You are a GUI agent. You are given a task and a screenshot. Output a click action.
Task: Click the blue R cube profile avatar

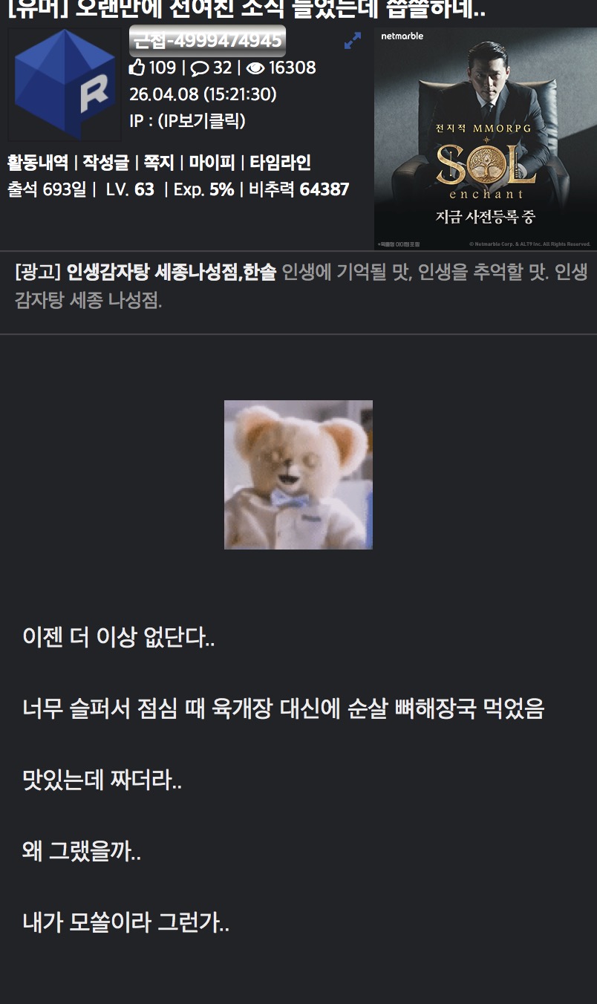[x=65, y=85]
